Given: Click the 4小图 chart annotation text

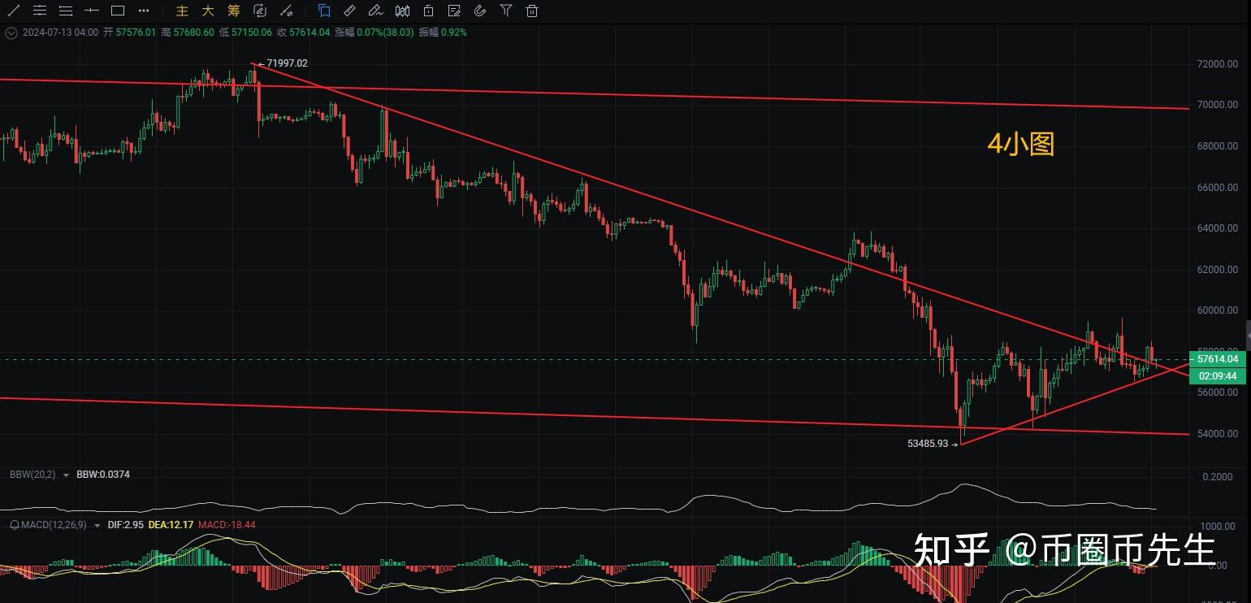Looking at the screenshot, I should coord(1020,145).
